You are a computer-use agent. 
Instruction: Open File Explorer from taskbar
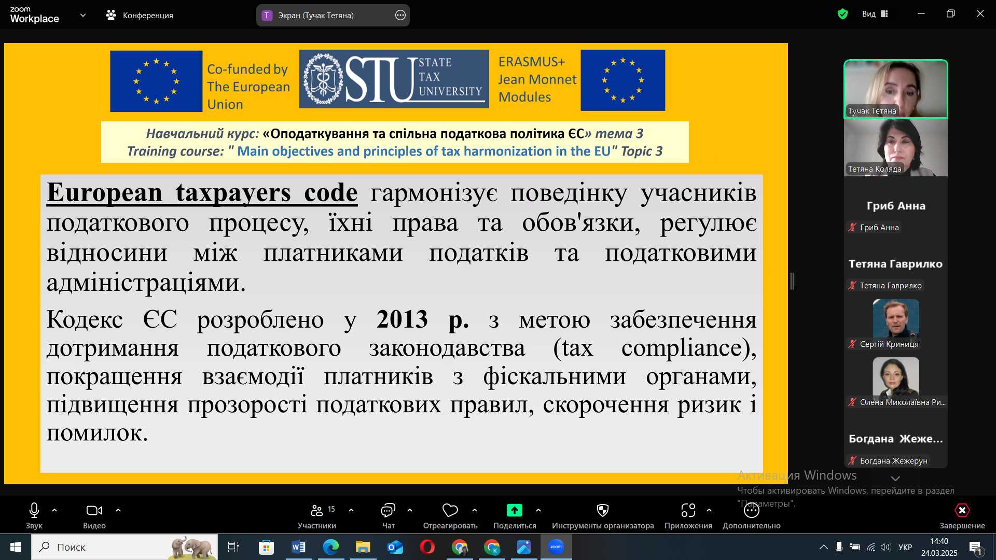363,547
